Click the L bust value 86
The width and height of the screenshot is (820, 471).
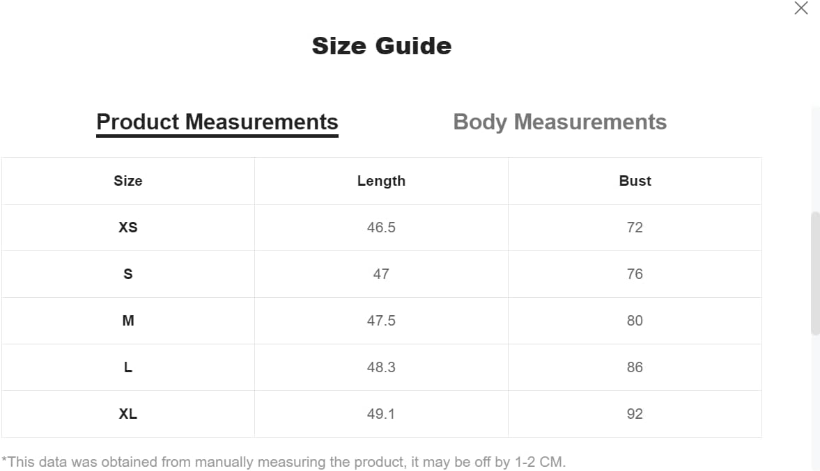pyautogui.click(x=635, y=367)
